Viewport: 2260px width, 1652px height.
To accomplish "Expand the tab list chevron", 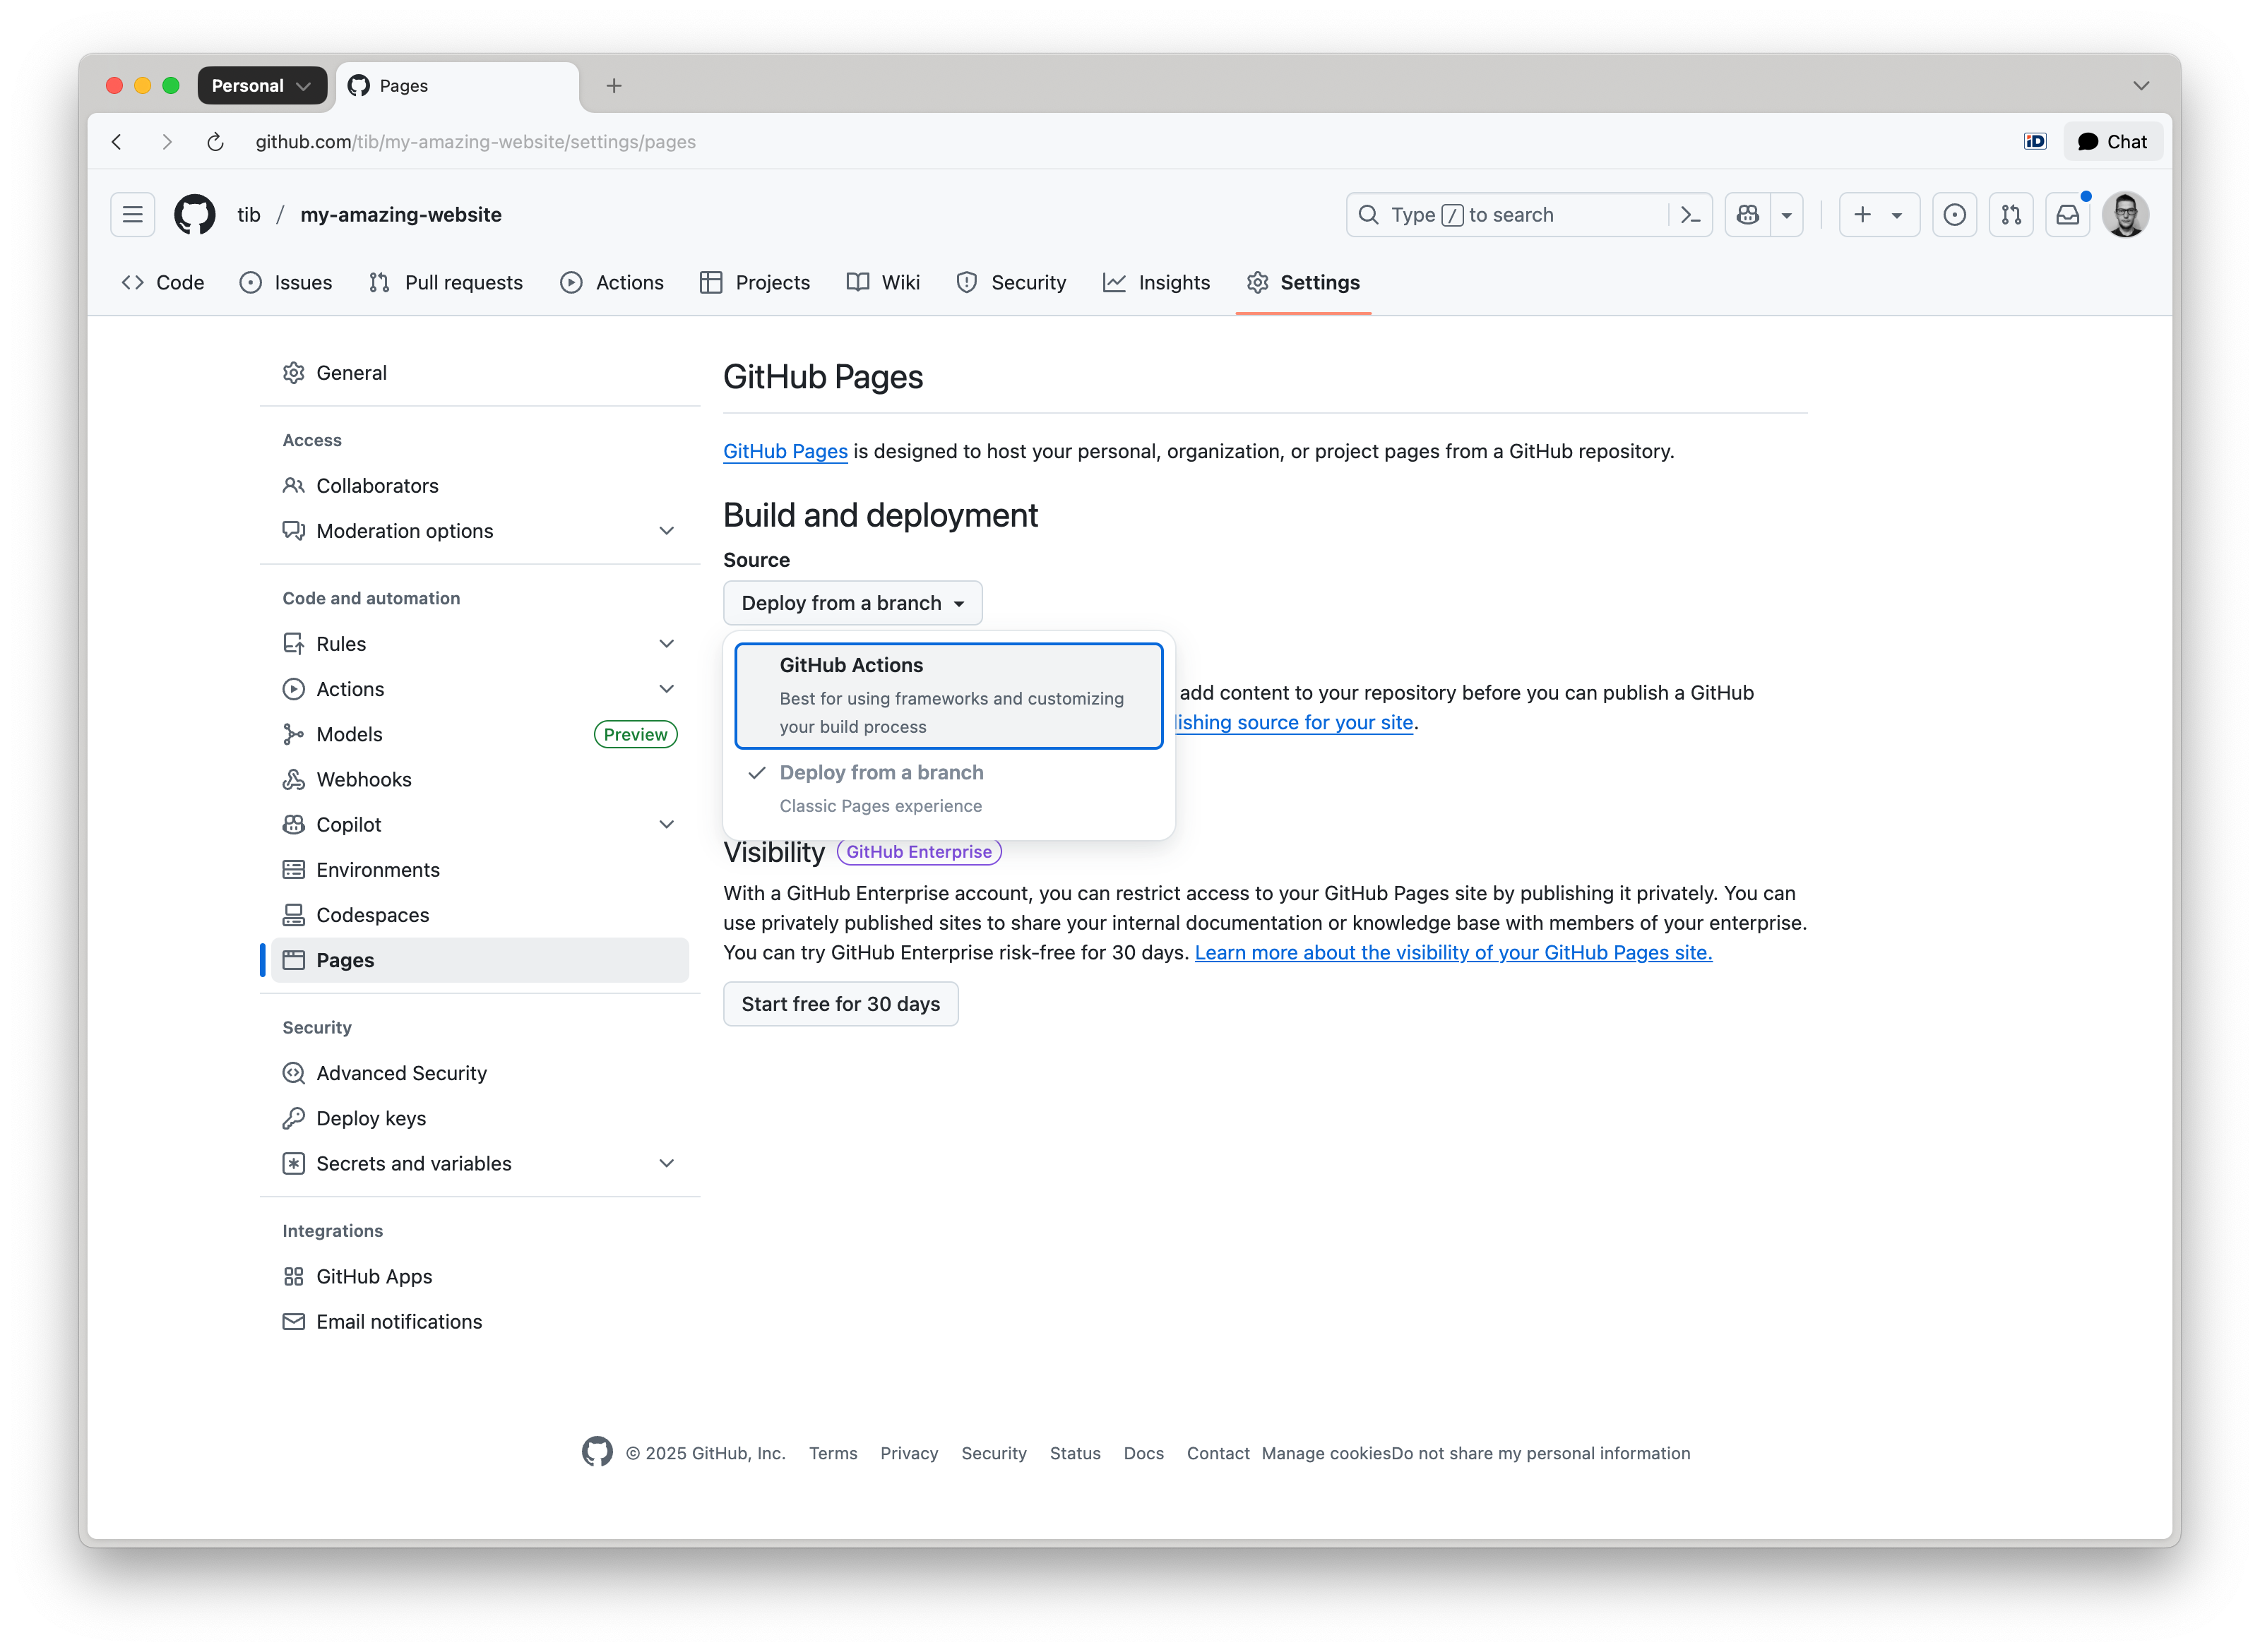I will click(2141, 86).
